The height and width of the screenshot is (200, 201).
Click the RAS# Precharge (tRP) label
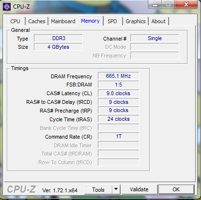click(x=66, y=111)
